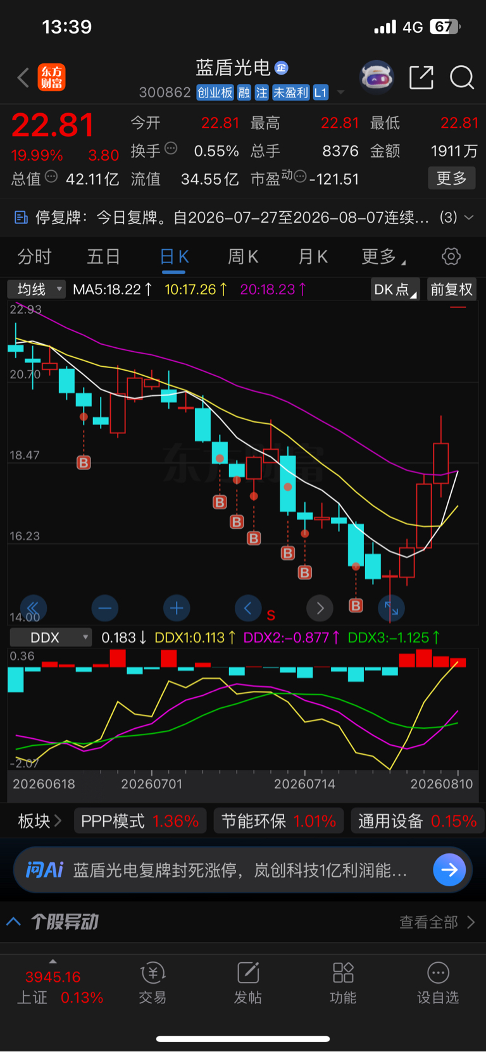This screenshot has width=486, height=1052.
Task: Tap the info icon beside 总值
Action: coord(51,176)
